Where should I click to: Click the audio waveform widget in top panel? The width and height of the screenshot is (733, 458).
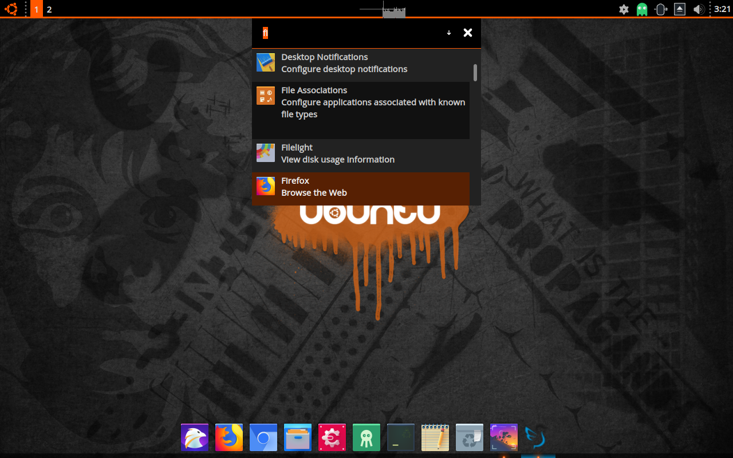[383, 10]
